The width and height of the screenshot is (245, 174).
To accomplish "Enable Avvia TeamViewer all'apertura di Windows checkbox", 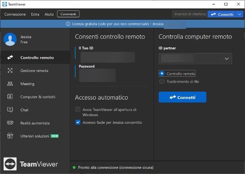I will point(78,109).
